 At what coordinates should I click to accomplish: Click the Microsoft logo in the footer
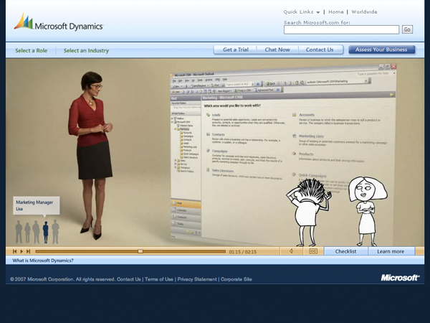[400, 278]
